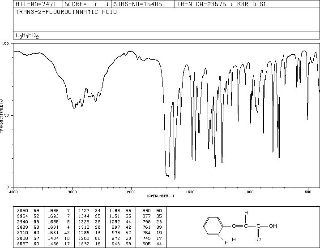The height and width of the screenshot is (248, 320).
Task: Click the TRANSMITTANCE vertical axis title
Action: (x=1, y=116)
